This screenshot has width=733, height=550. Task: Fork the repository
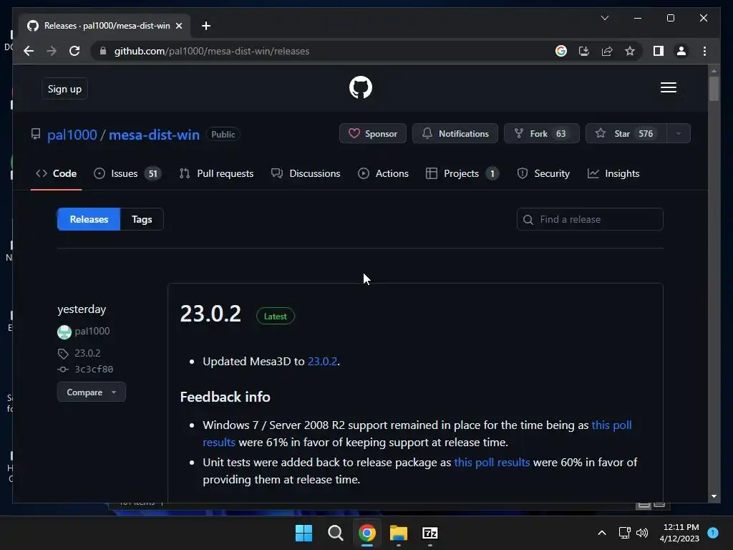pyautogui.click(x=541, y=134)
